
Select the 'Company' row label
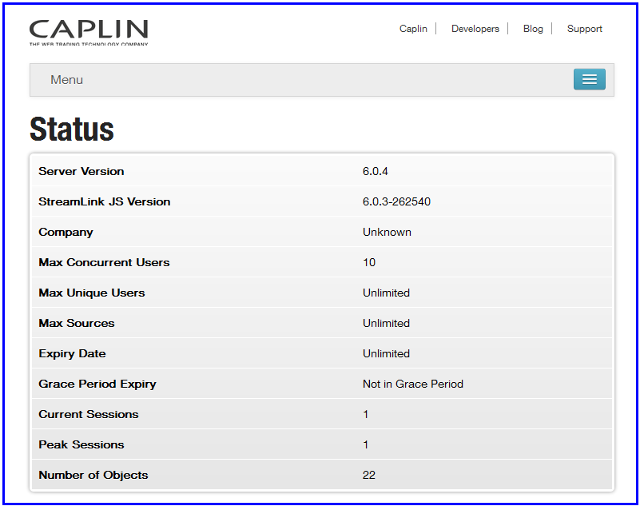pos(66,233)
